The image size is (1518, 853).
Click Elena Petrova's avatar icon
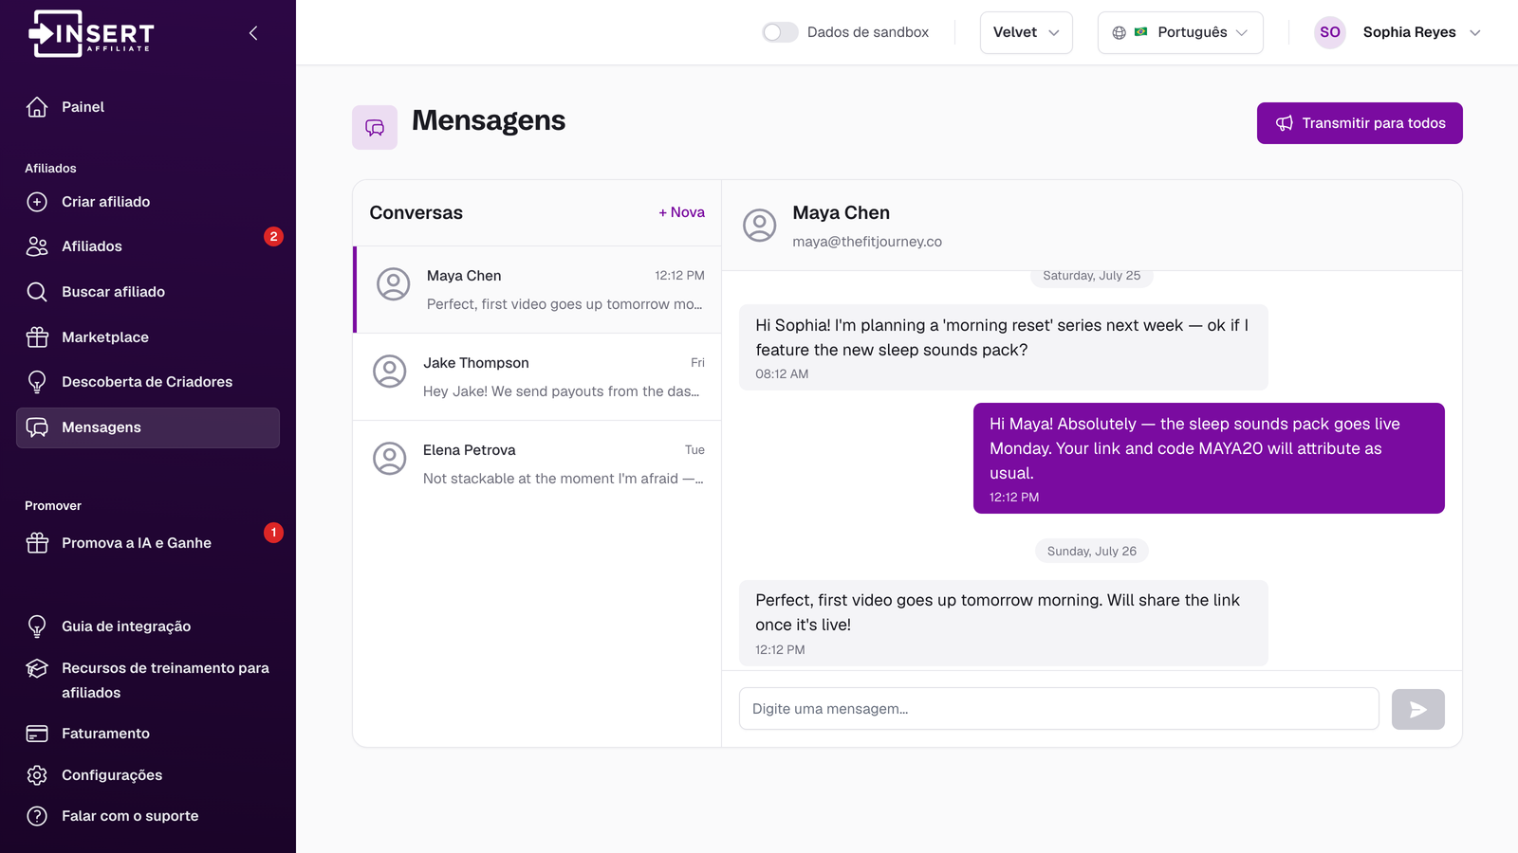(x=389, y=459)
